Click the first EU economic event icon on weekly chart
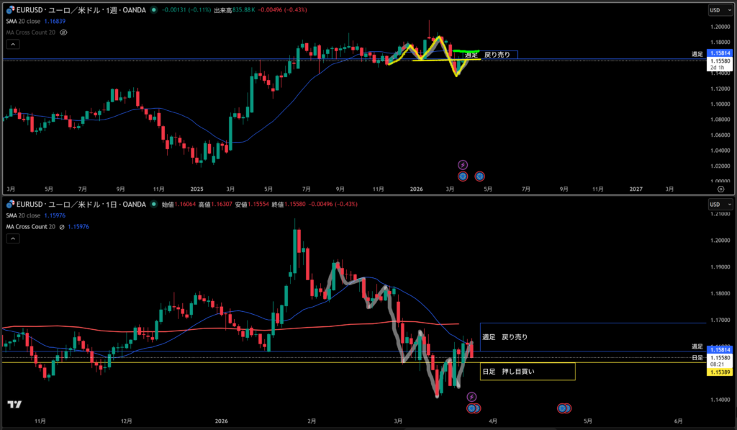 click(x=463, y=176)
